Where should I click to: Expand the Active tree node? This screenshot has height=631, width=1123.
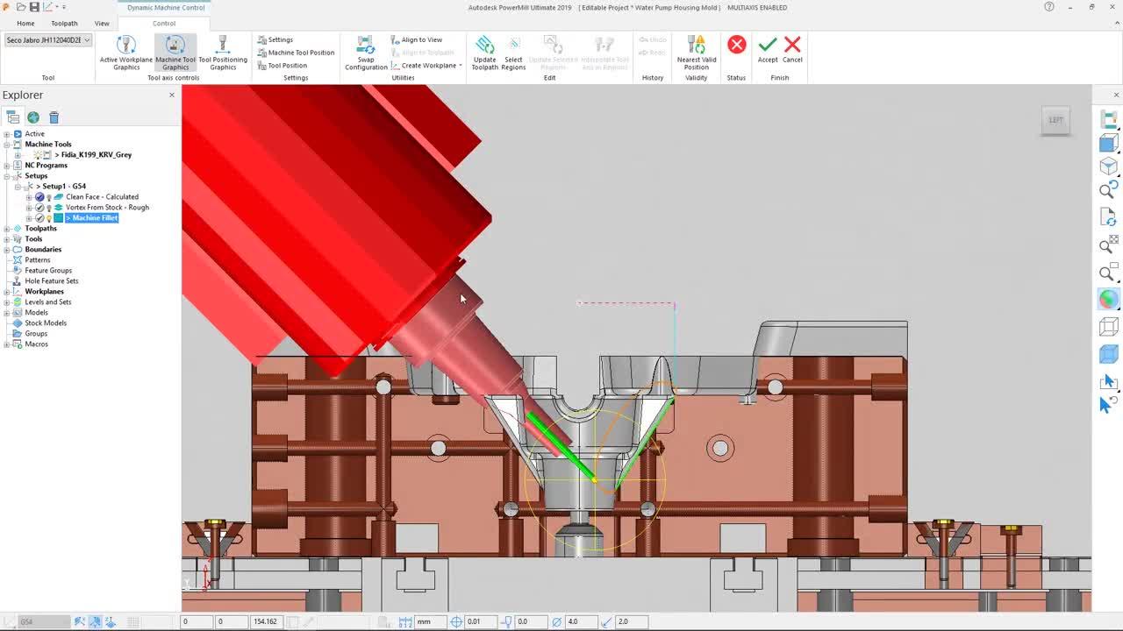(x=7, y=134)
